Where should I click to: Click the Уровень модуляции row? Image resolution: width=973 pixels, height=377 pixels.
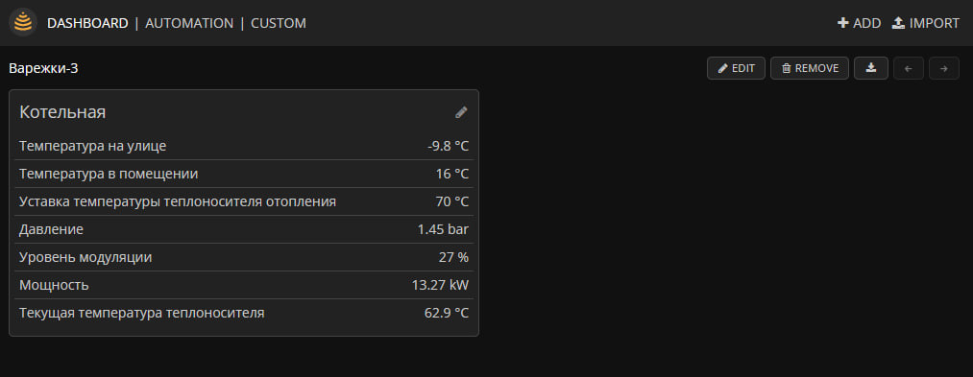(244, 257)
